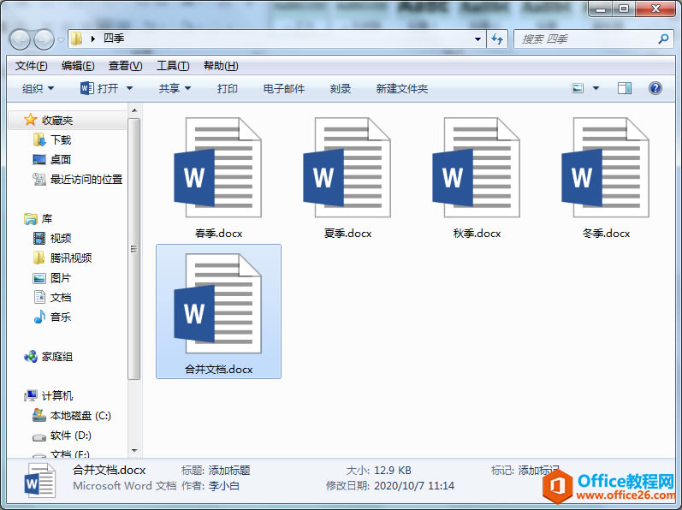Toggle the preview pane icon
This screenshot has width=682, height=510.
click(625, 89)
